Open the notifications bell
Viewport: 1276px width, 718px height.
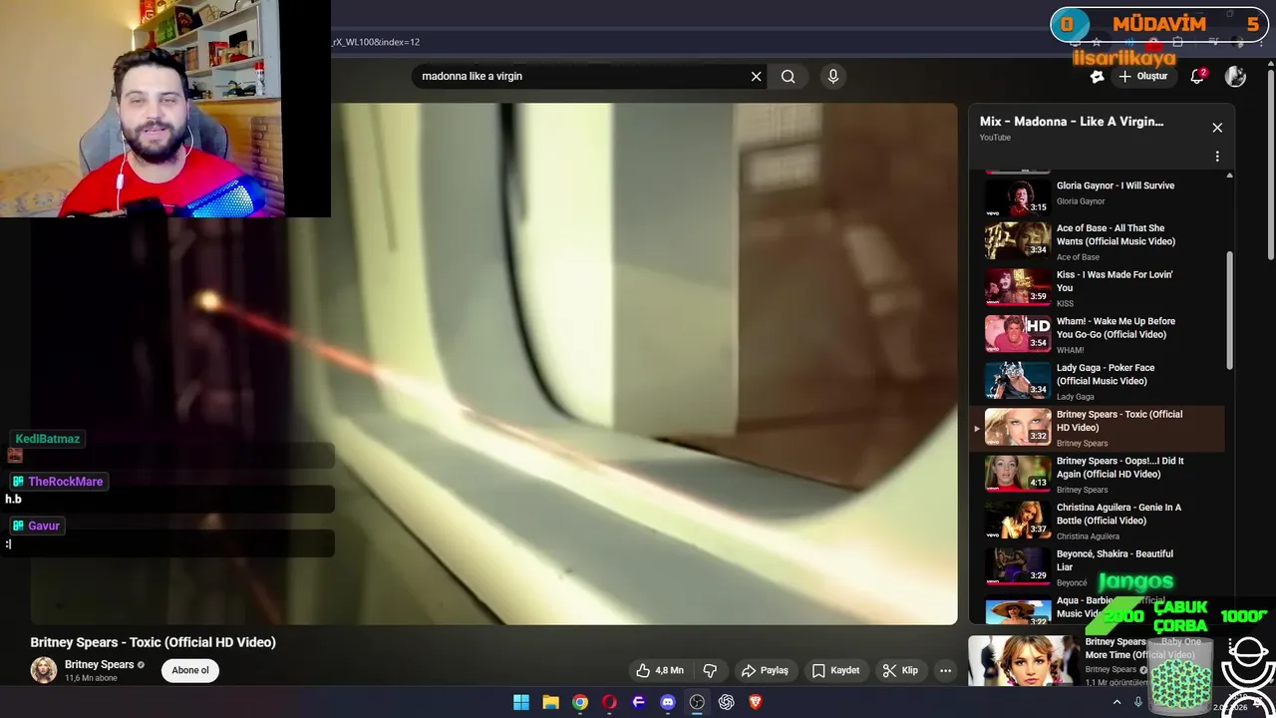[1197, 77]
